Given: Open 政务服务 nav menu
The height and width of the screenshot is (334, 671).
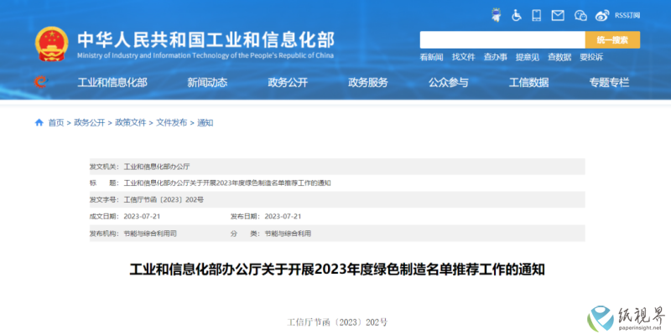Looking at the screenshot, I should click(368, 82).
